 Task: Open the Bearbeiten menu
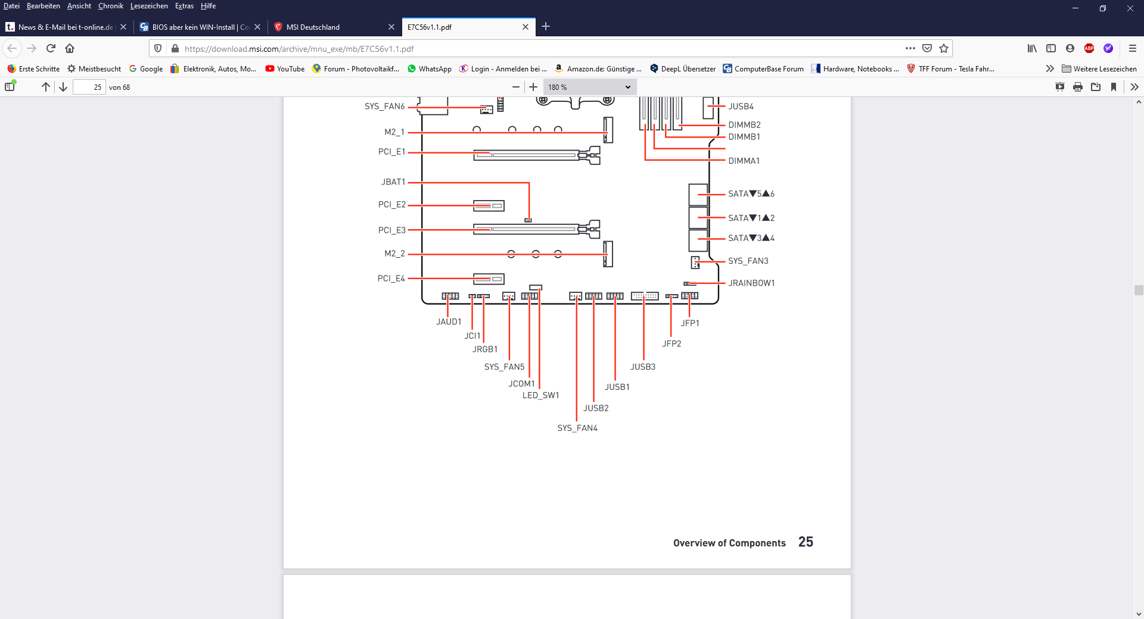point(43,6)
